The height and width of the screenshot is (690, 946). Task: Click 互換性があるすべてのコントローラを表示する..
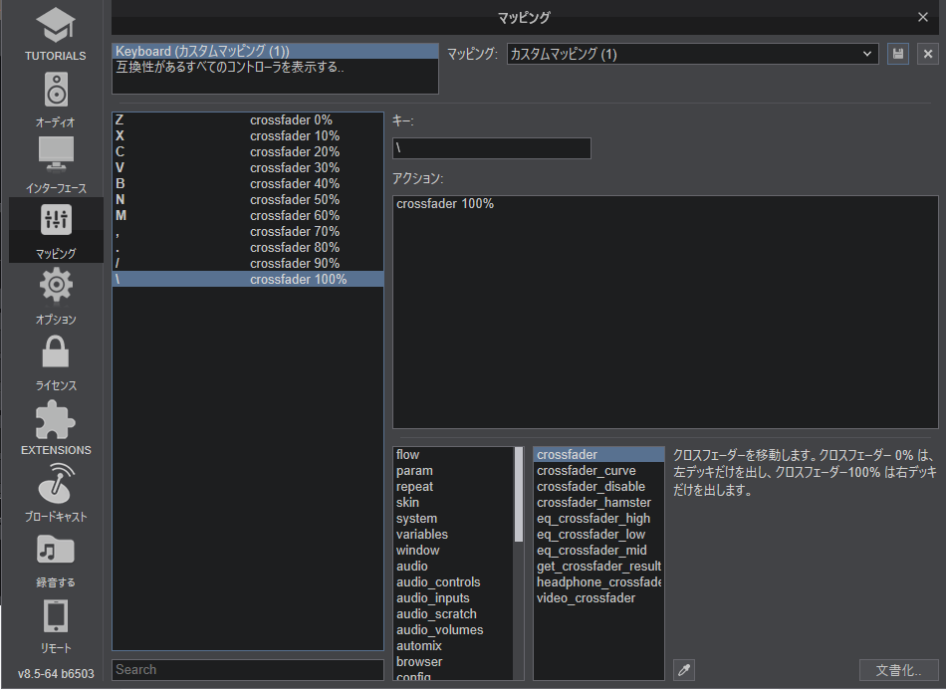275,67
